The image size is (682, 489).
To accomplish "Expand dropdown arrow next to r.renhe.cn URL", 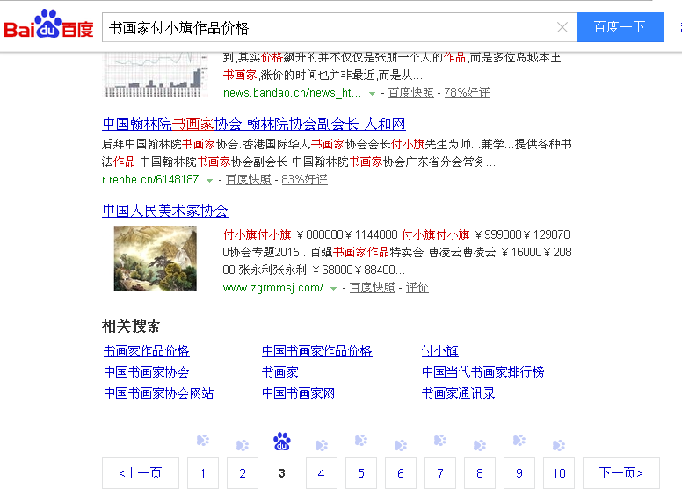I will coord(209,180).
